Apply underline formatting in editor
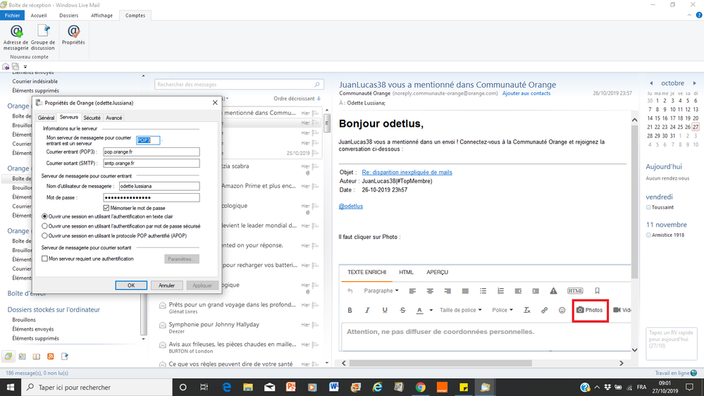This screenshot has width=704, height=396. tap(385, 310)
